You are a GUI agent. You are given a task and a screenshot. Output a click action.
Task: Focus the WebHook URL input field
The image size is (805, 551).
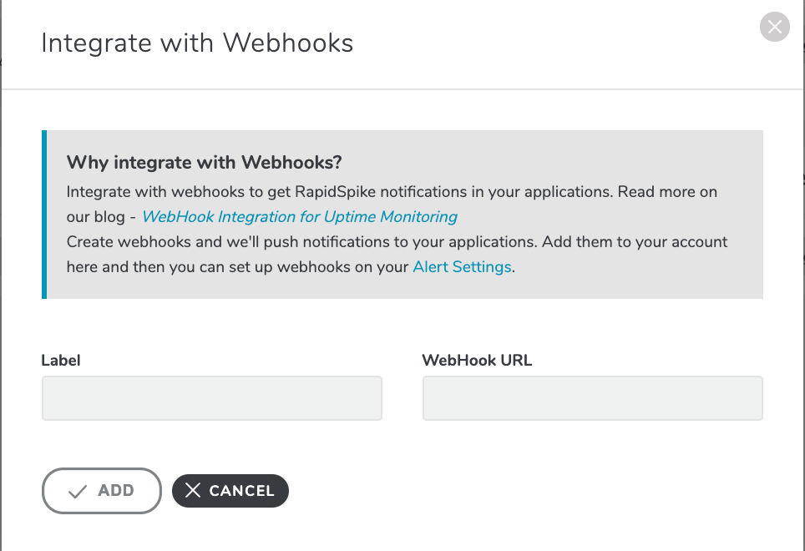pos(592,398)
